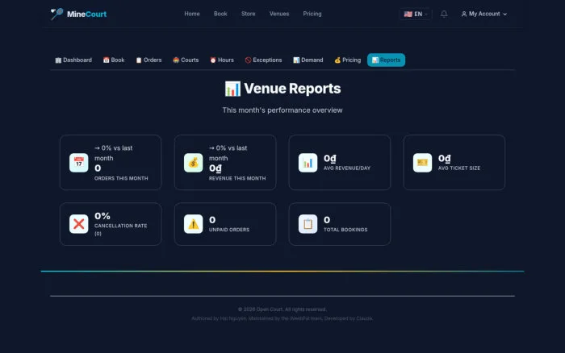Switch to the venue Book tab
This screenshot has width=565, height=353.
[x=114, y=60]
